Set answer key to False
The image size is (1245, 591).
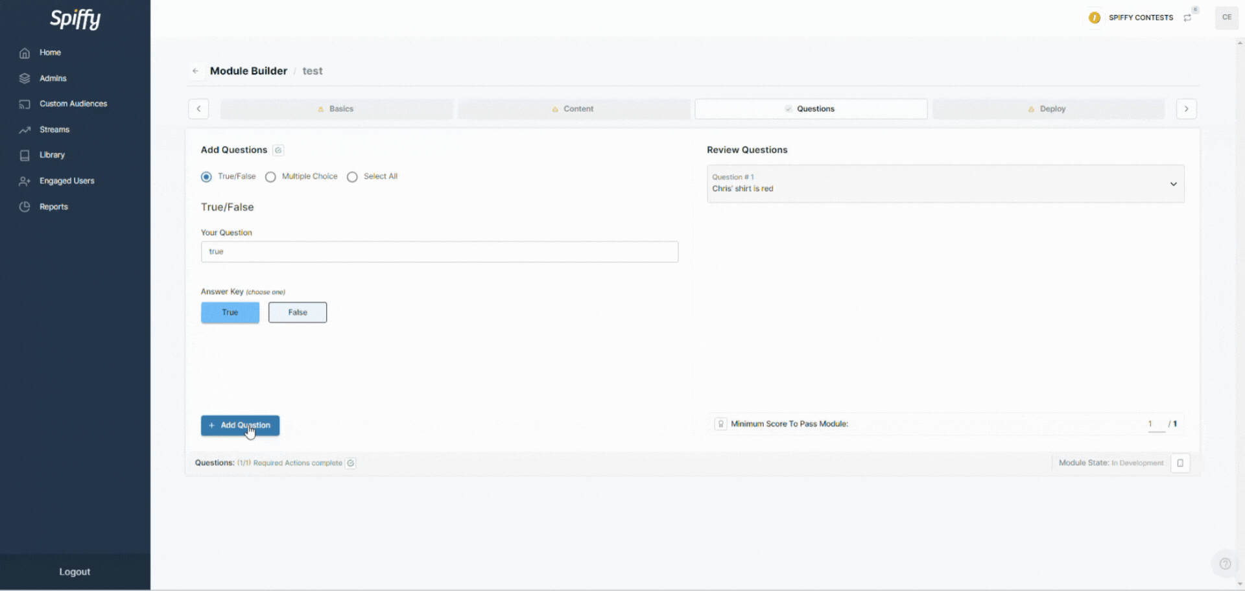coord(298,312)
